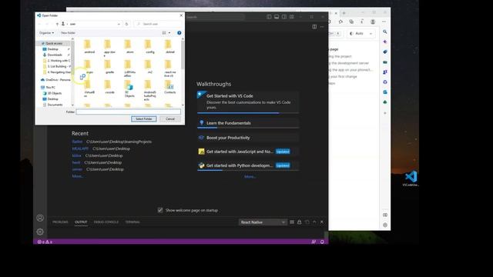Click the notifications bell in VS Code status bar
Screen dimensions: 493x277
coord(322,242)
